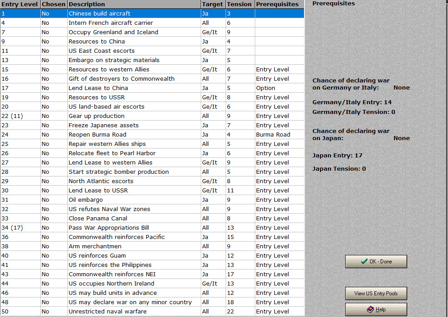Screen dimensions: 448x317
Task: Click the 'Burma Road' prerequisite cell
Action: pos(280,135)
